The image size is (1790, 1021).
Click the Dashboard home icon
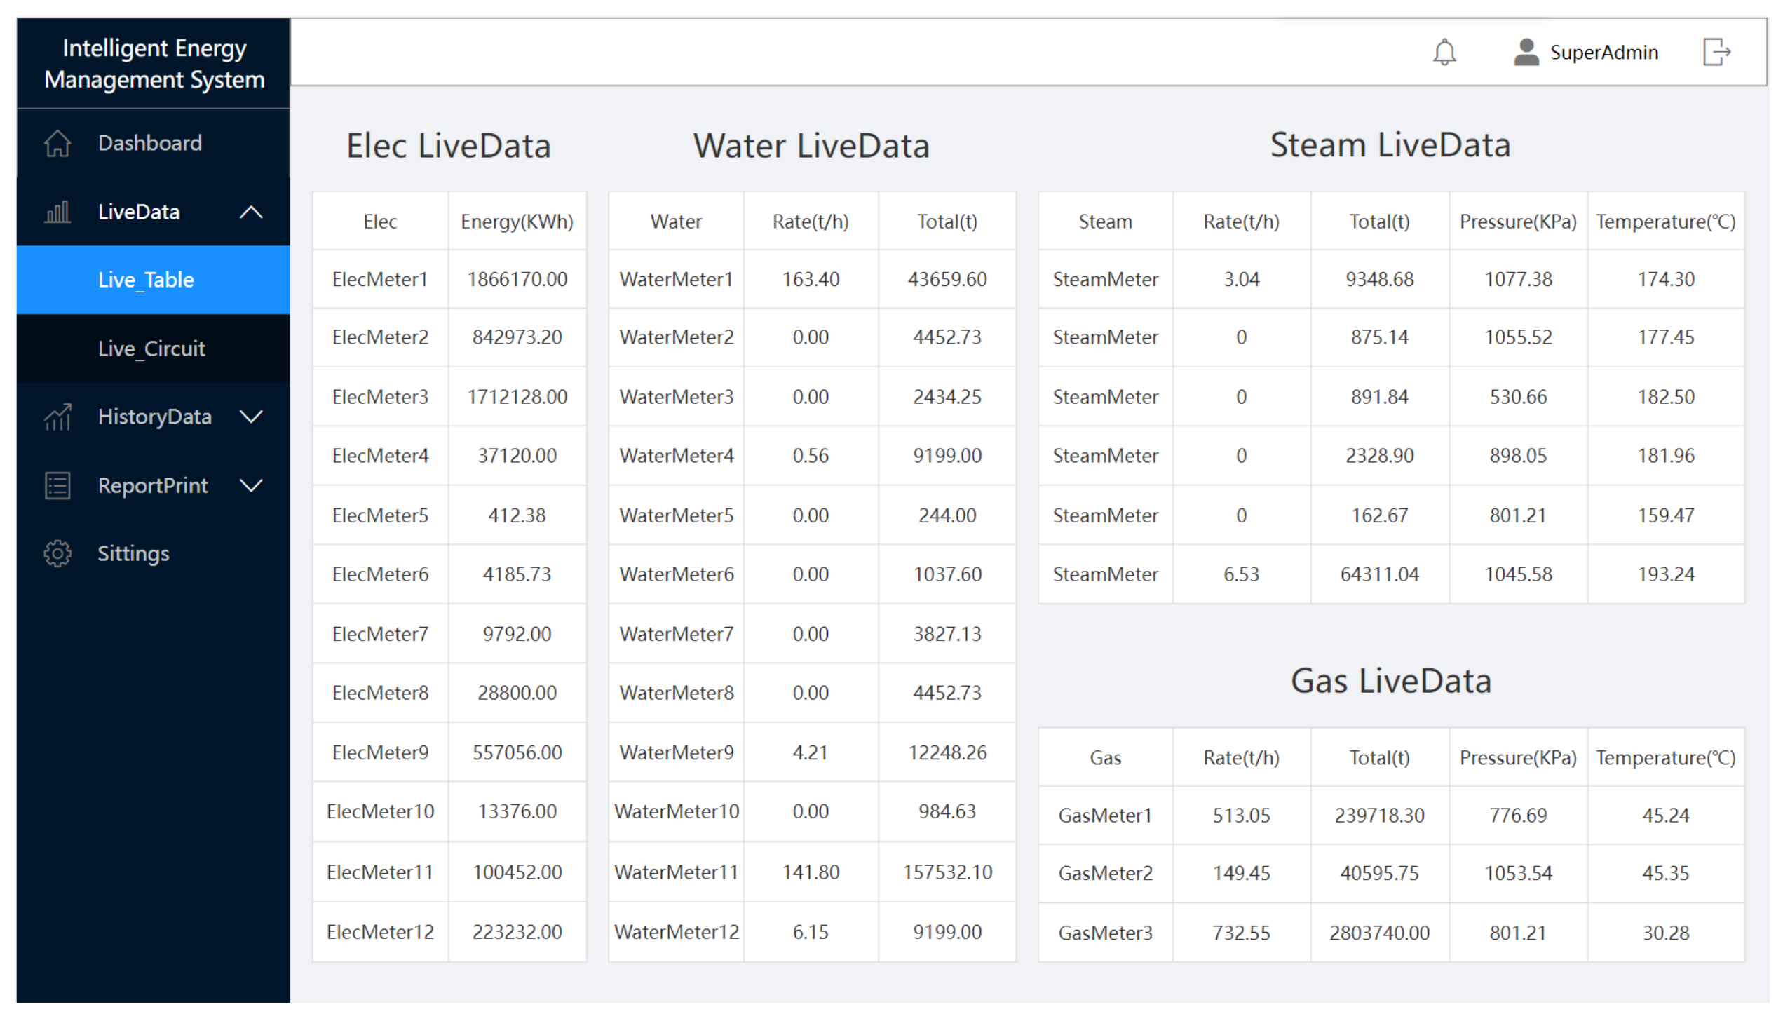pyautogui.click(x=57, y=143)
